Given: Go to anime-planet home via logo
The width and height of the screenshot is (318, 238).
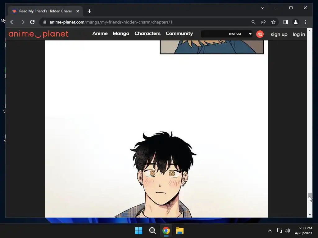Looking at the screenshot, I should coord(38,34).
